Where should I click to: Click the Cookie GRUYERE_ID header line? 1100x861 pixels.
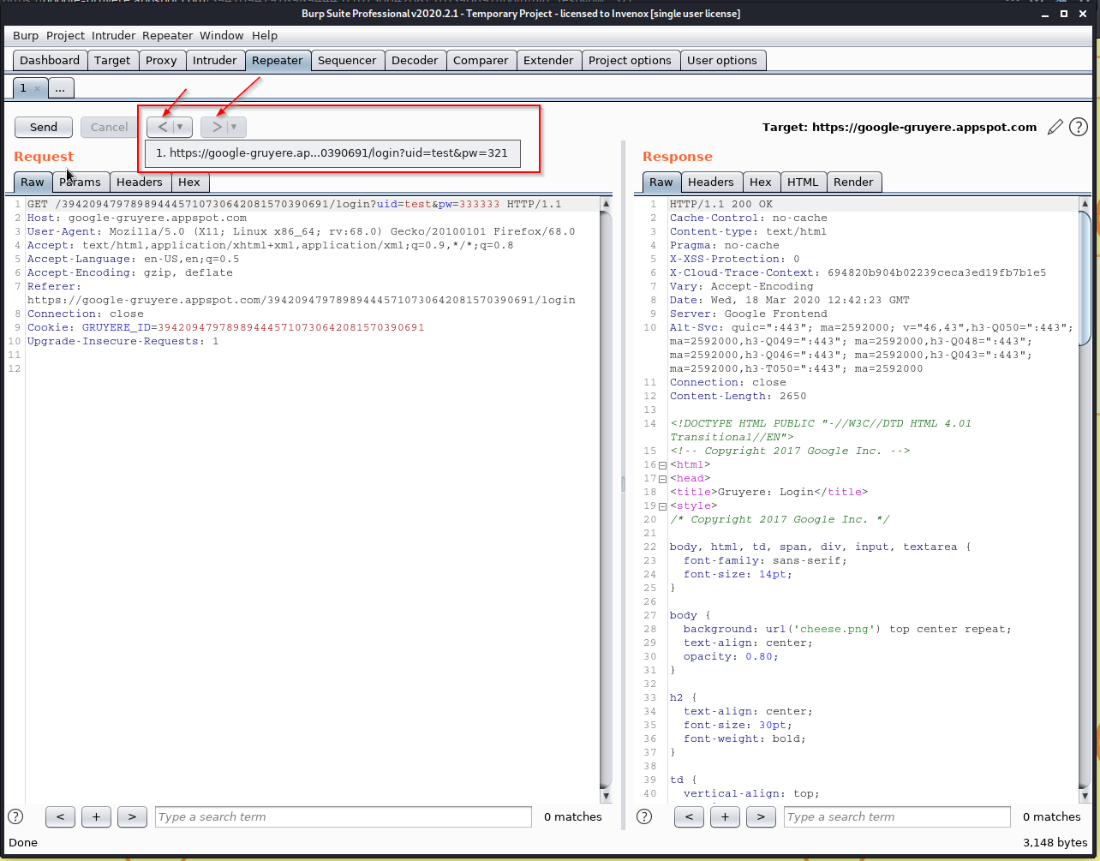(x=226, y=327)
